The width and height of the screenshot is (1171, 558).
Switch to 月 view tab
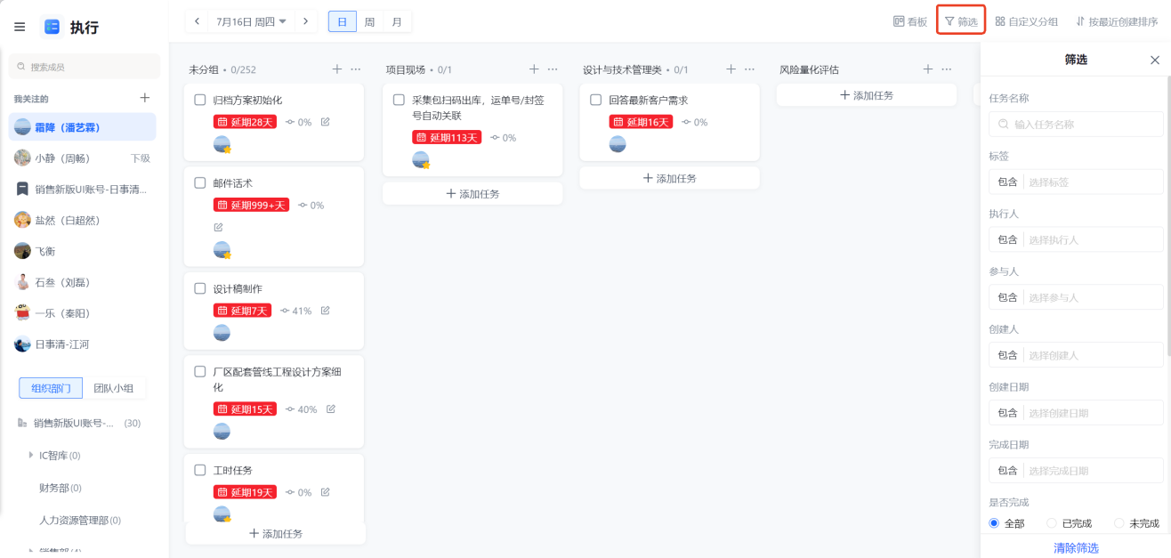[x=397, y=20]
